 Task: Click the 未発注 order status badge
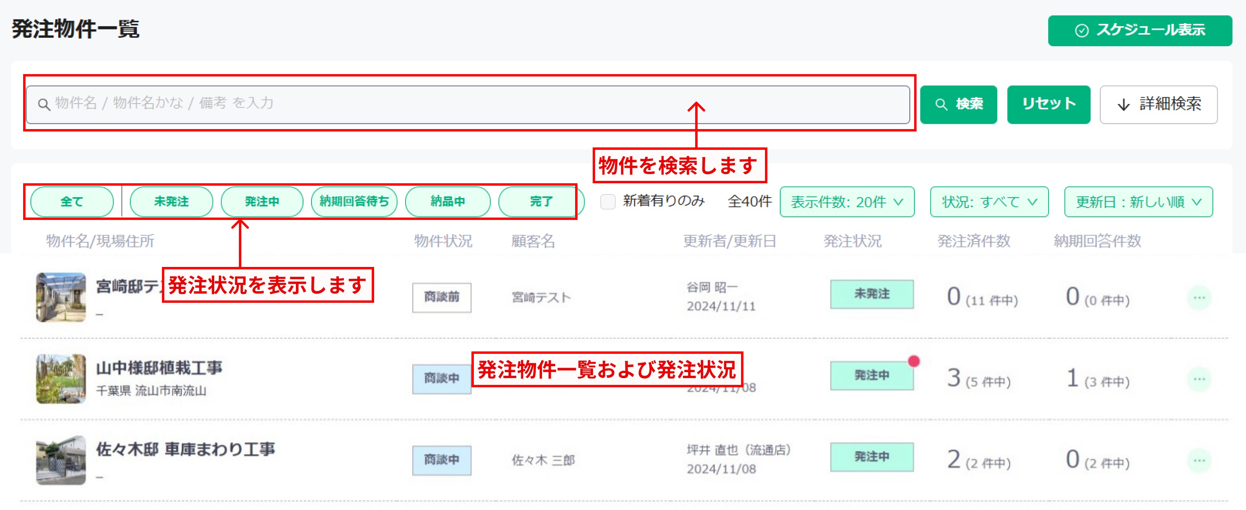[871, 294]
